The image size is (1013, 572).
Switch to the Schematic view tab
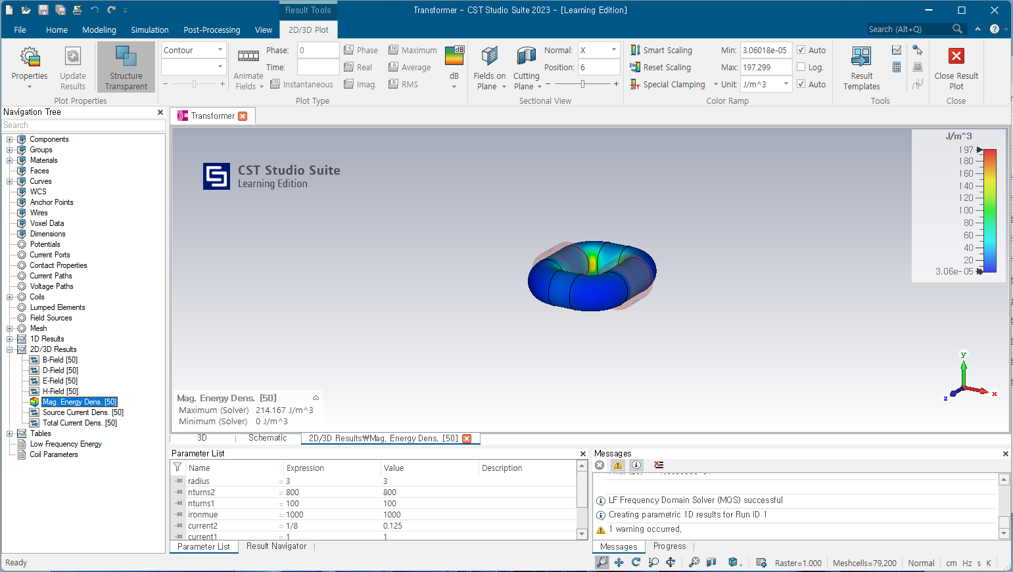(x=268, y=437)
